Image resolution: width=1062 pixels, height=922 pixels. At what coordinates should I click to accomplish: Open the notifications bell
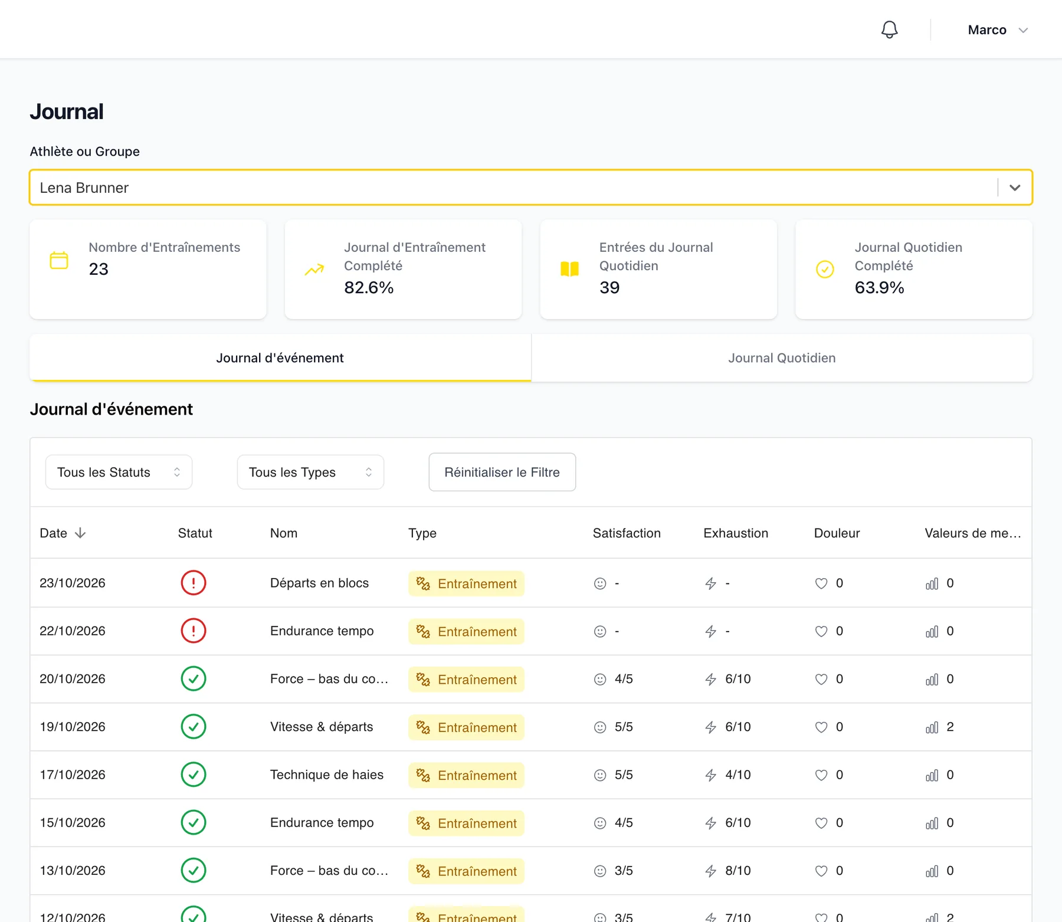889,29
